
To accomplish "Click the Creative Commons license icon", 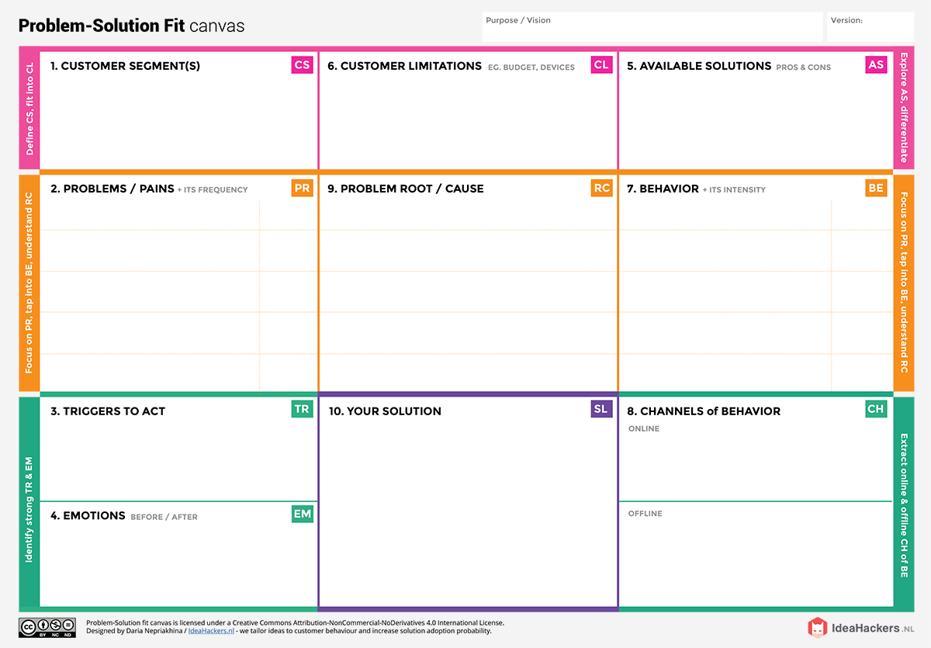I will tap(47, 627).
